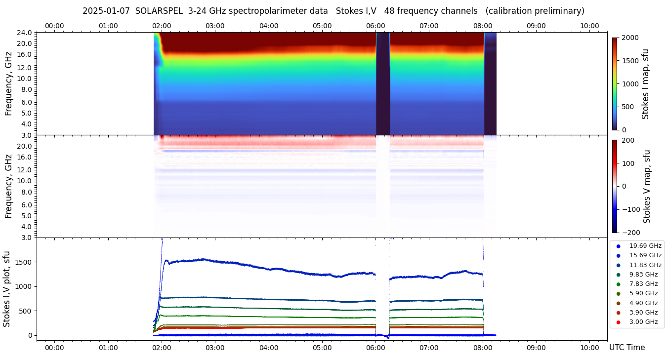
Task: Click the 10:00 tick on bottom time axis
Action: pyautogui.click(x=589, y=348)
